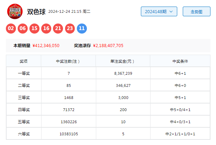This screenshot has height=145, width=216.
Task: Click first prize amount 8,367,239
Action: (123, 73)
